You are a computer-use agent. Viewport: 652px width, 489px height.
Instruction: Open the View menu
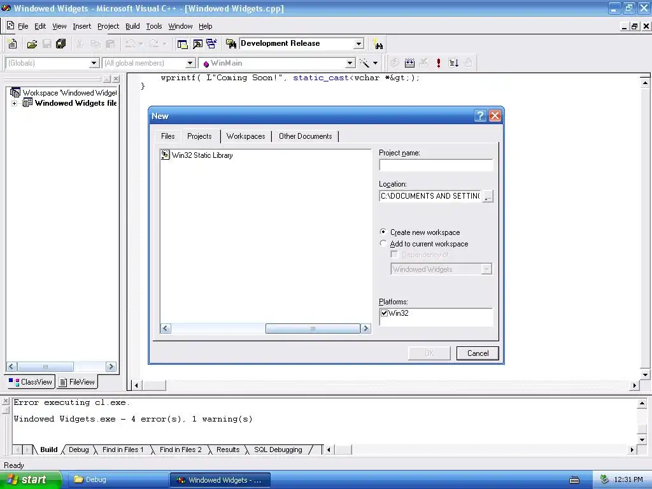[59, 26]
